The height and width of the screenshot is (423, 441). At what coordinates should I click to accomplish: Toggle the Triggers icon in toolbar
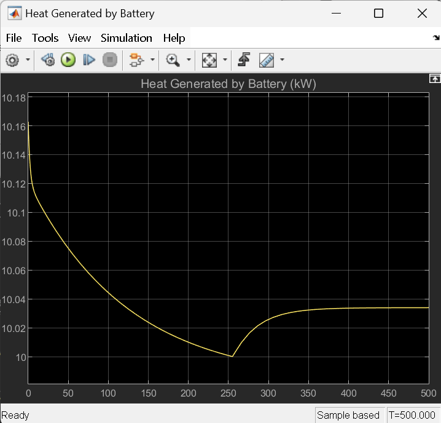tap(244, 60)
